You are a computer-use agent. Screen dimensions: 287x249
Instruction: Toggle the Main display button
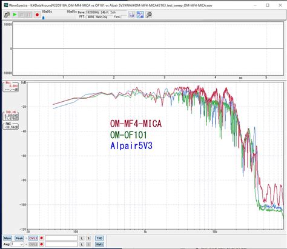click(x=7, y=238)
